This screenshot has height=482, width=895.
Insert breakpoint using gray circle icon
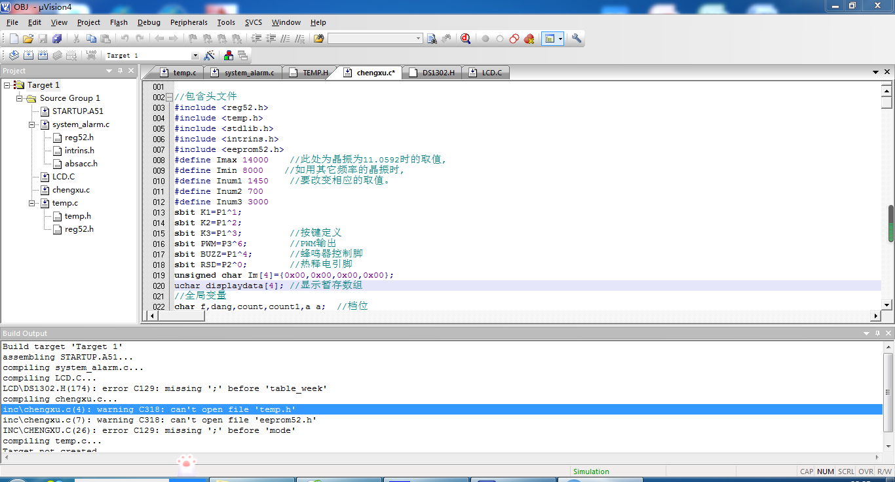point(486,39)
